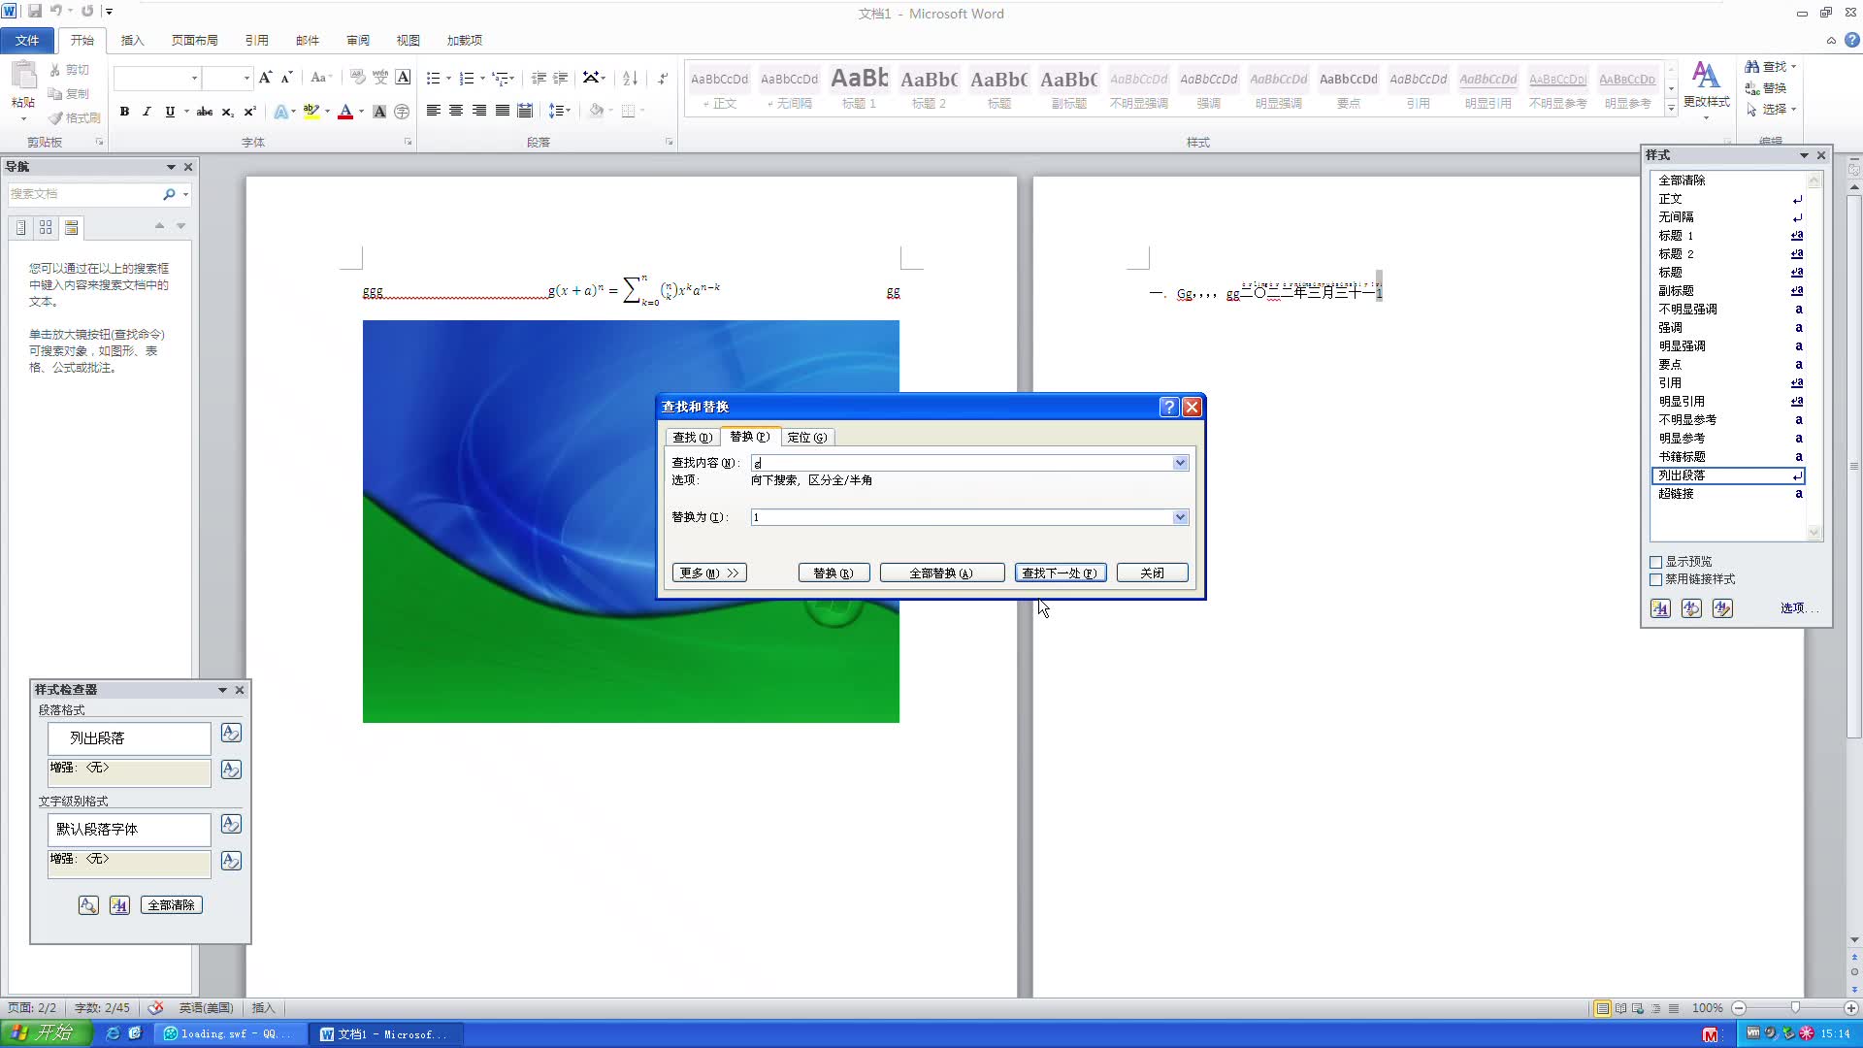
Task: Select the 标题 1 style in styles list
Action: [x=1676, y=236]
